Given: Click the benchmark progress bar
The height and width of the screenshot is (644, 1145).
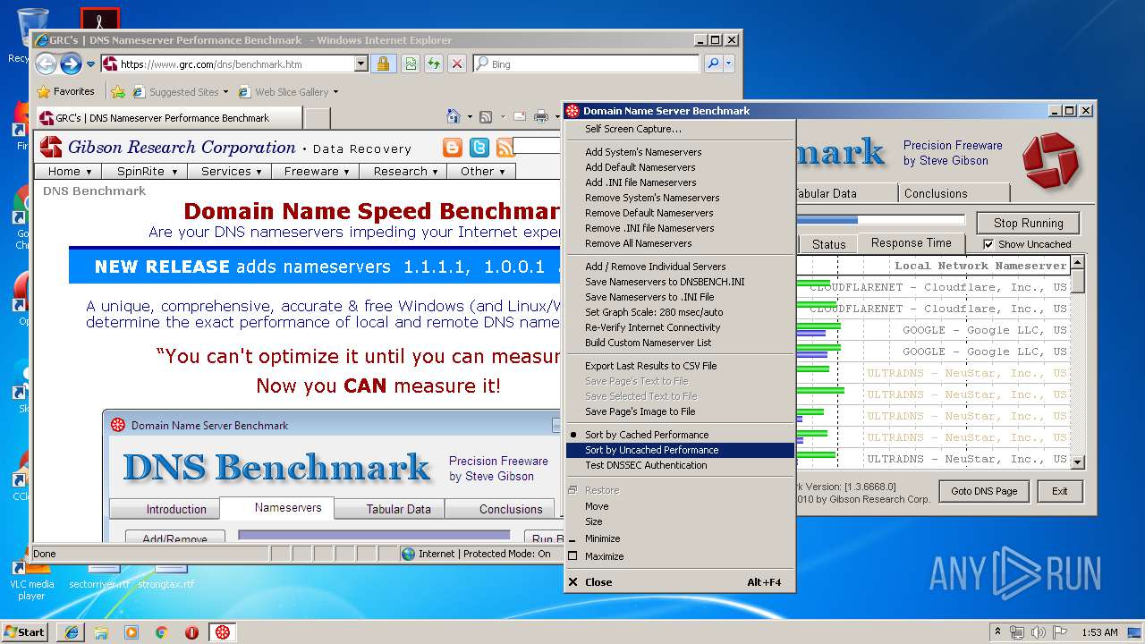Looking at the screenshot, I should click(x=880, y=219).
